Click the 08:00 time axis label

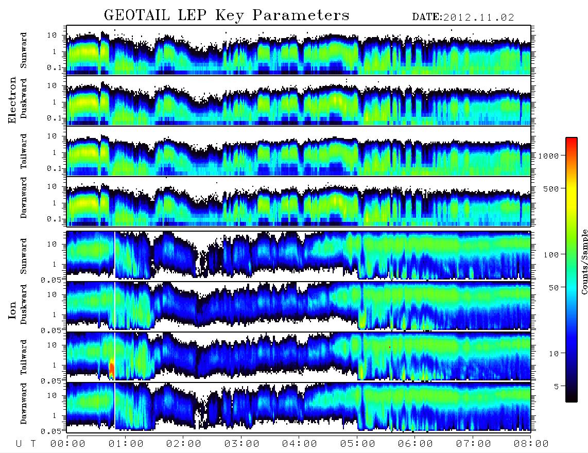point(531,444)
